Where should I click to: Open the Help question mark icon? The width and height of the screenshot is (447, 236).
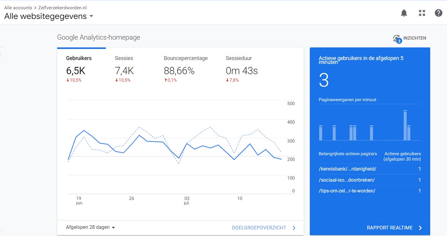[439, 13]
